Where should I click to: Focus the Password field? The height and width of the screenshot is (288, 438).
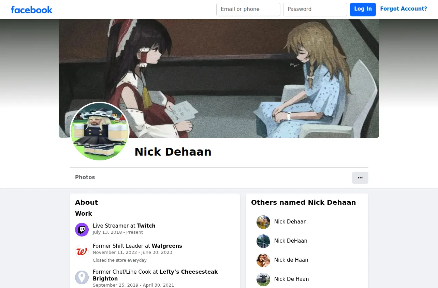(315, 10)
